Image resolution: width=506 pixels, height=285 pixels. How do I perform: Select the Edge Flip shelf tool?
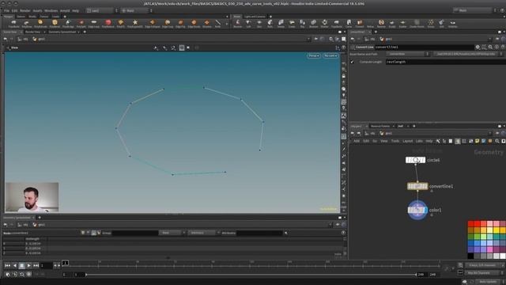click(x=180, y=23)
